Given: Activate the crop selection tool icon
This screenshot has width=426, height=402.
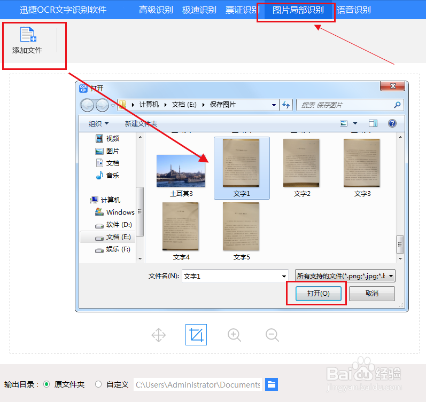Looking at the screenshot, I should 196,335.
